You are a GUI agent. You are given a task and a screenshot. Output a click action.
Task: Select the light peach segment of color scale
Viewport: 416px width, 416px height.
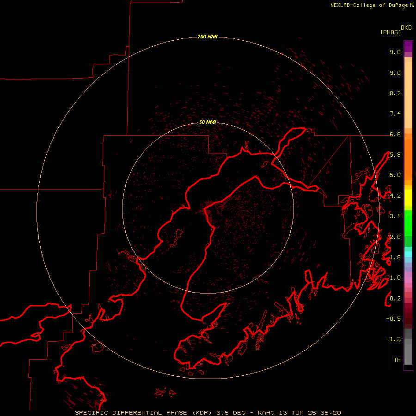408,95
